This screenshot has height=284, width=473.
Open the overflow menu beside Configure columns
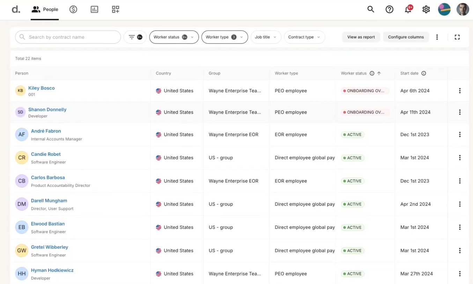[437, 37]
